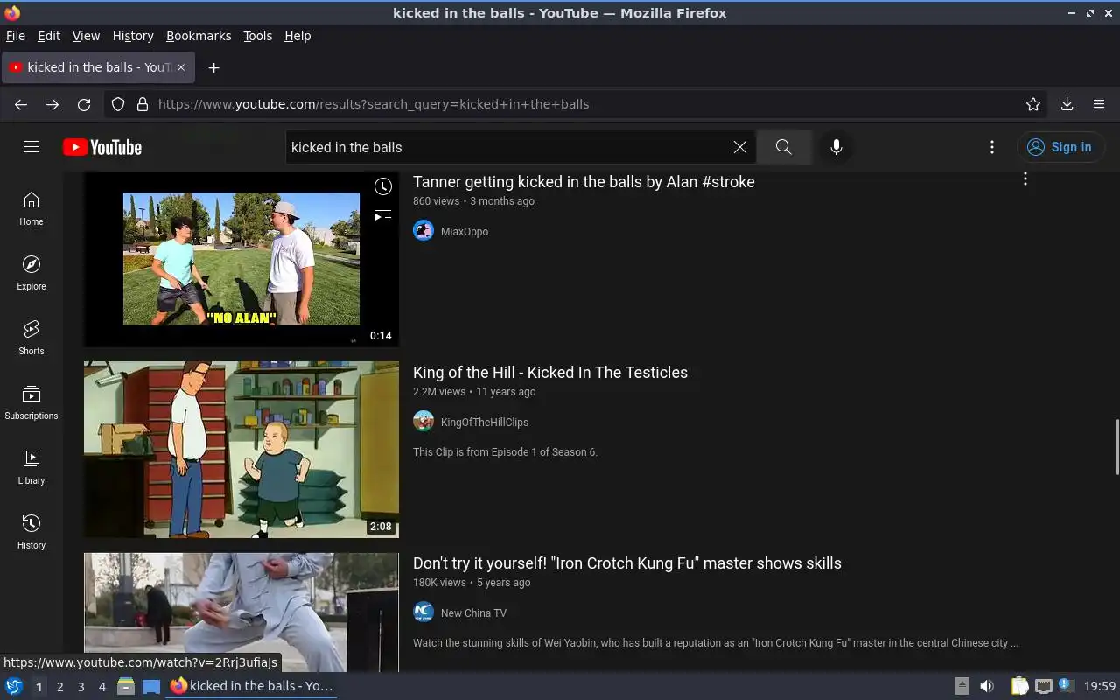Open a new tab with plus button
This screenshot has width=1120, height=700.
coord(213,67)
